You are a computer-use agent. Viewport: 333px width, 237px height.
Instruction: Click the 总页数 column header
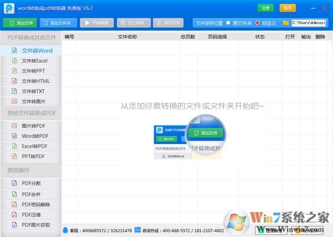point(188,37)
